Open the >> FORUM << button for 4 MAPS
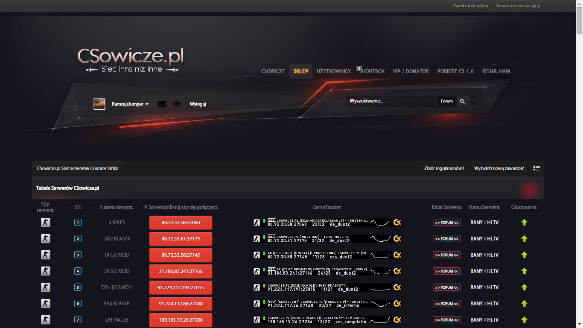The height and width of the screenshot is (328, 583). coord(447,223)
